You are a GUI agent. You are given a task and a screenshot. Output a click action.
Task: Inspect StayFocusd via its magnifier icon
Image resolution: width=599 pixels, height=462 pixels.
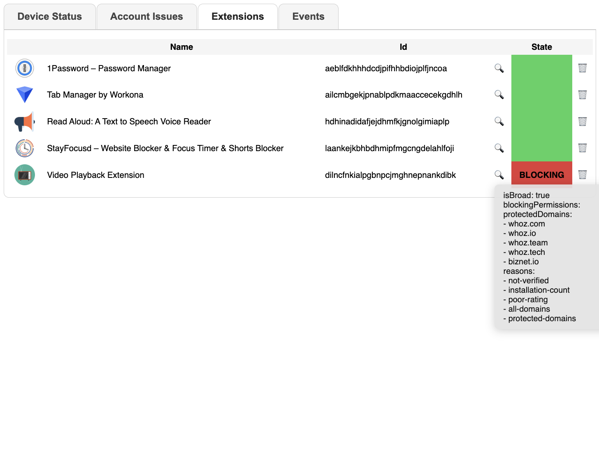point(499,148)
